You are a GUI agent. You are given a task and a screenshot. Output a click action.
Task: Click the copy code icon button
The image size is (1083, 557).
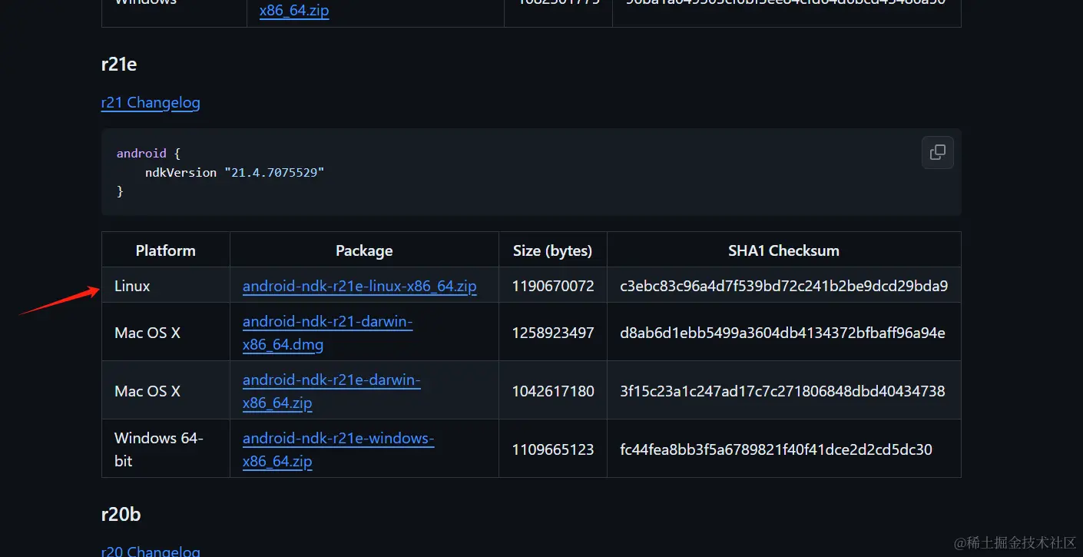coord(937,152)
